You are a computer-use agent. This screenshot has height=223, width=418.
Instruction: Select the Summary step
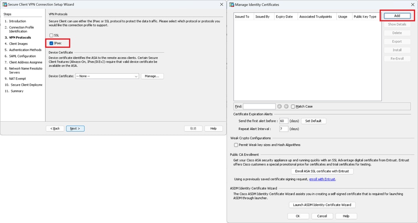tap(17, 91)
